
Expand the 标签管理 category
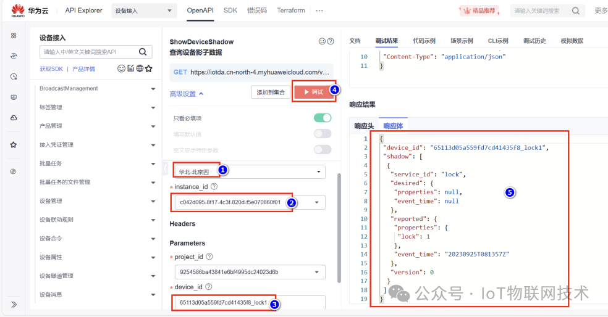click(x=96, y=107)
